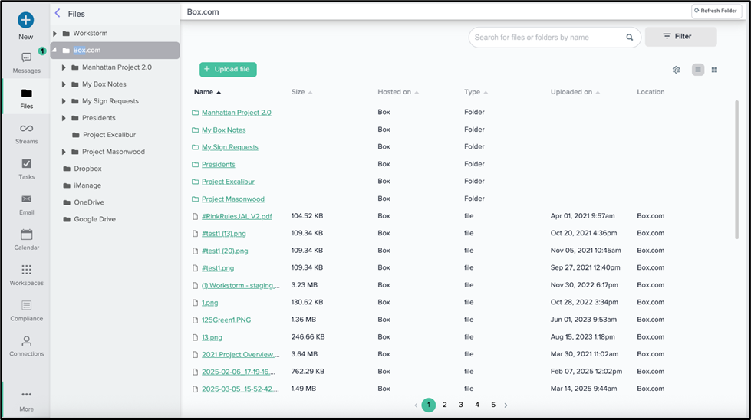Sort by the Type column header
This screenshot has height=420, width=751.
click(476, 92)
